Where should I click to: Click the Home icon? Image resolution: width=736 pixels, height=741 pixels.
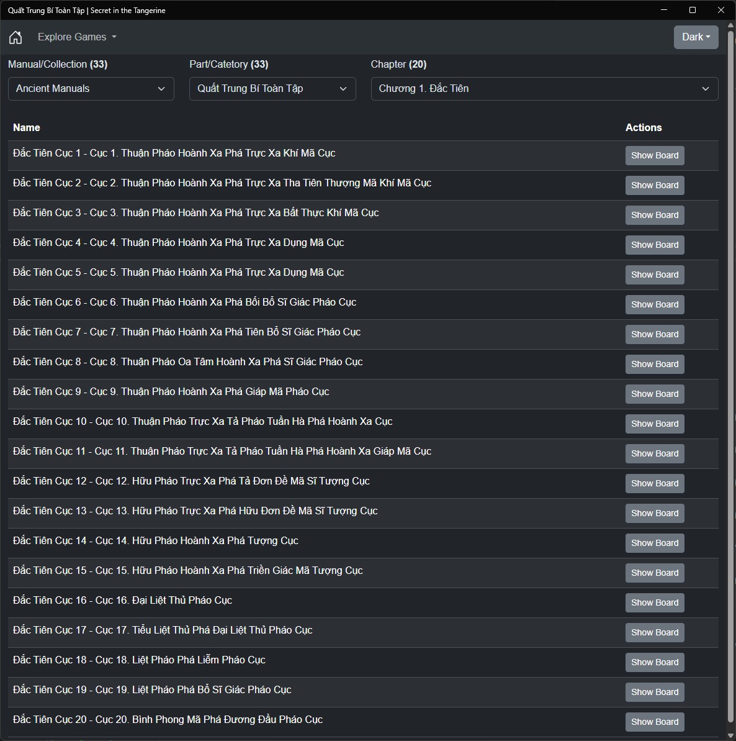[x=16, y=37]
